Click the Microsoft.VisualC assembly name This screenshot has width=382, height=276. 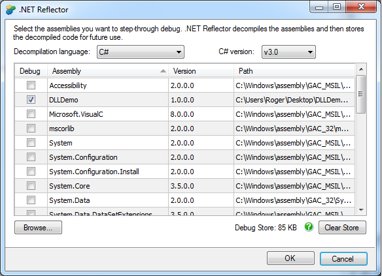click(x=76, y=114)
